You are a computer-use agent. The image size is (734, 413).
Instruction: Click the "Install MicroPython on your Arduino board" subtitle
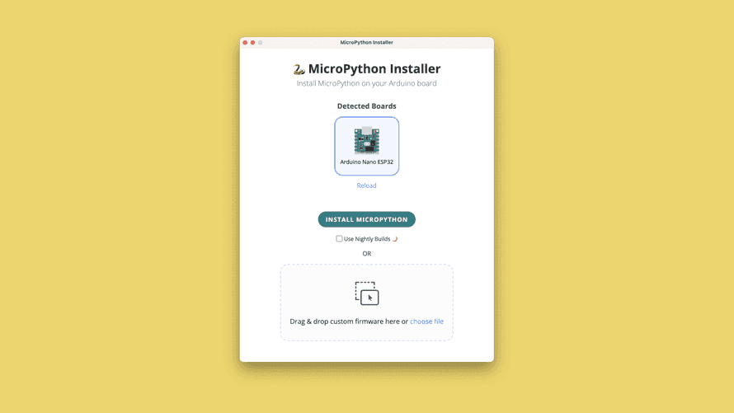[366, 83]
